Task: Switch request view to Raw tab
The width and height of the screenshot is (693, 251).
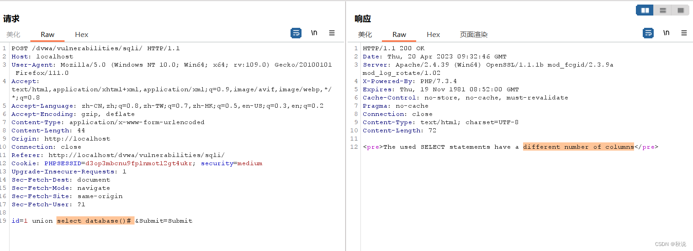Action: click(48, 35)
